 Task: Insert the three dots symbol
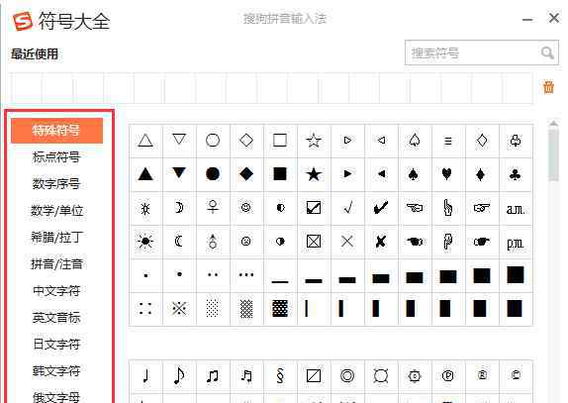tap(246, 275)
